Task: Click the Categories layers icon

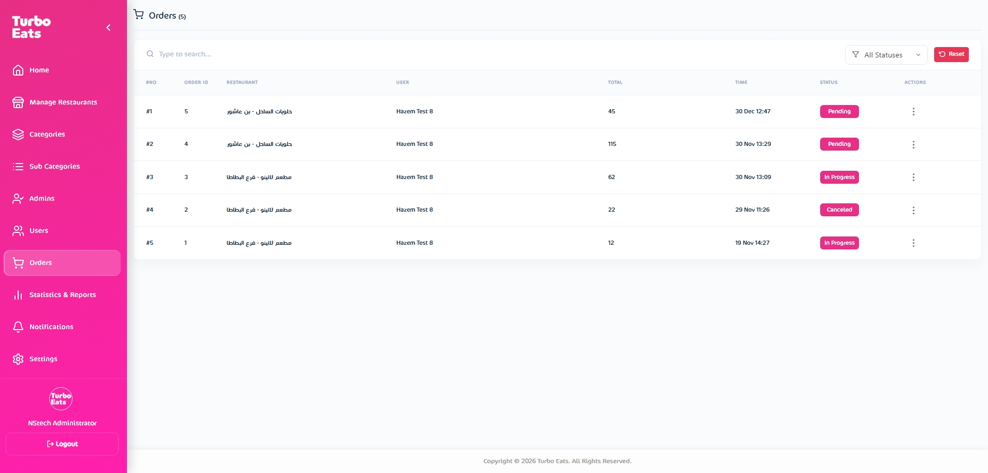Action: click(x=18, y=135)
